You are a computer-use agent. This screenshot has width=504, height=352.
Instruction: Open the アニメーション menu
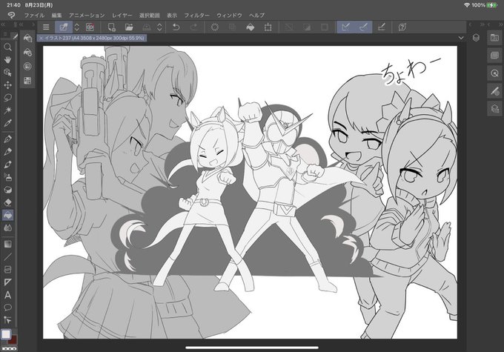click(87, 15)
